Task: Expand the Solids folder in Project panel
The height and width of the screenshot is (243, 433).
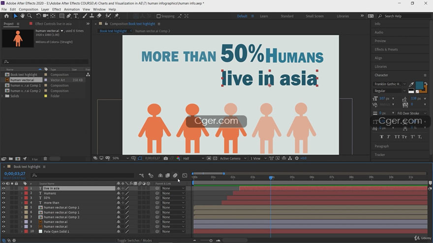Action: [x=2, y=96]
